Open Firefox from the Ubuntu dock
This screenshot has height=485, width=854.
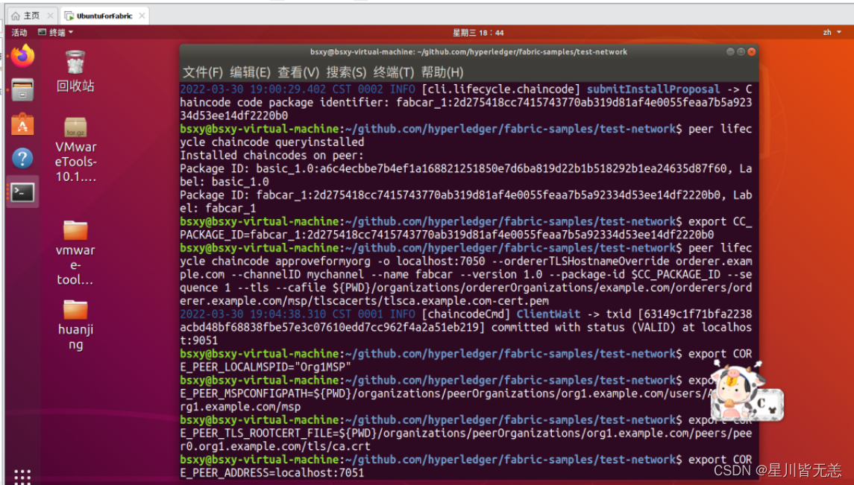pos(22,55)
